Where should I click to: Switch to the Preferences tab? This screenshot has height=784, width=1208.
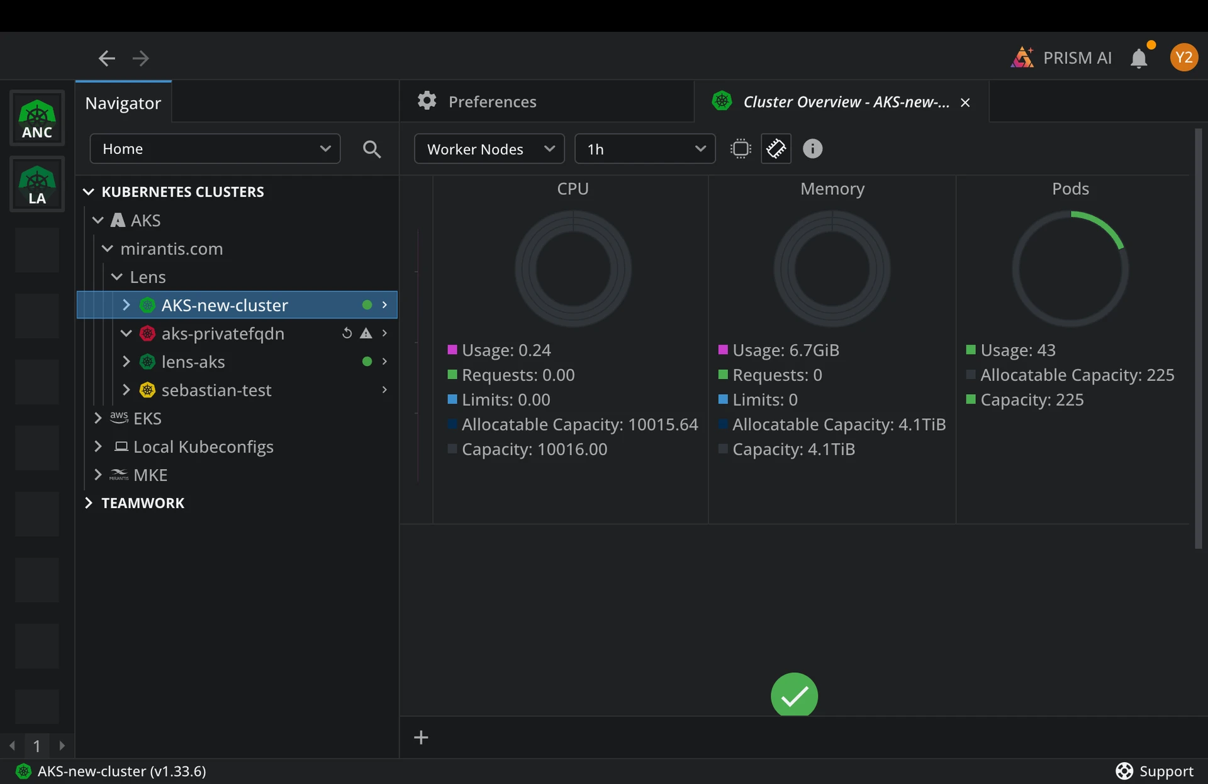click(x=492, y=102)
